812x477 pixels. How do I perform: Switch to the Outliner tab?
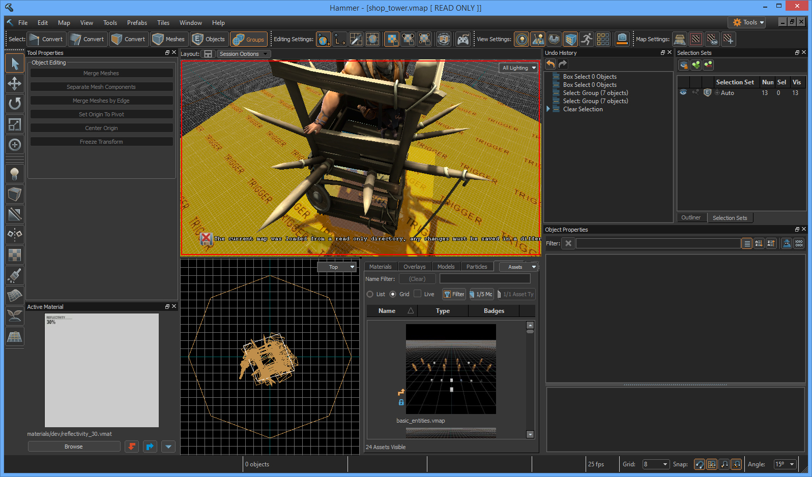pos(690,217)
